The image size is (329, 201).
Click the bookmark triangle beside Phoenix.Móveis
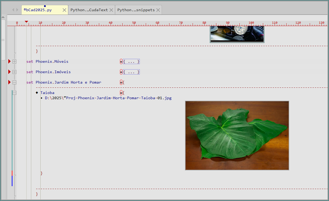(9, 61)
